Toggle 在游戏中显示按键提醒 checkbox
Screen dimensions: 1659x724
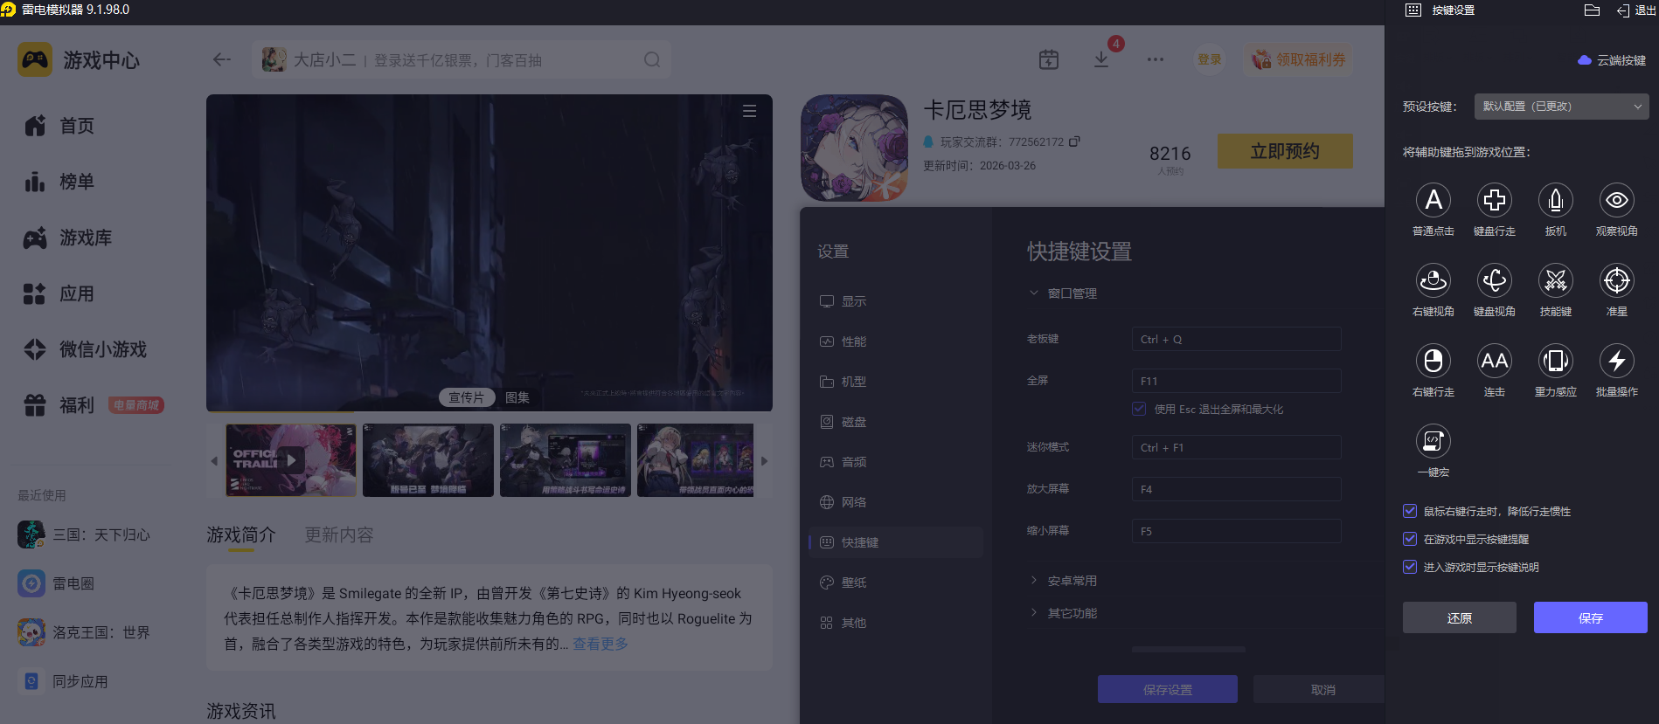point(1410,539)
